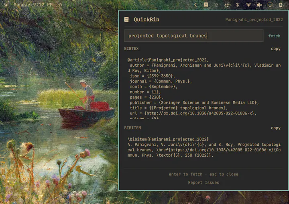Click the publisher Springer Science line
This screenshot has height=204, width=289.
194,102
